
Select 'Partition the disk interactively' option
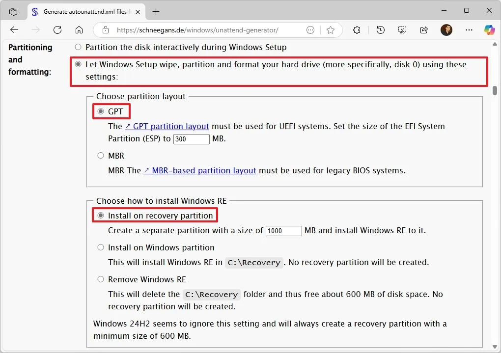pos(78,47)
